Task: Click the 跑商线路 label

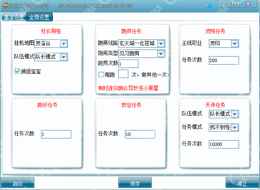Action: coord(108,43)
